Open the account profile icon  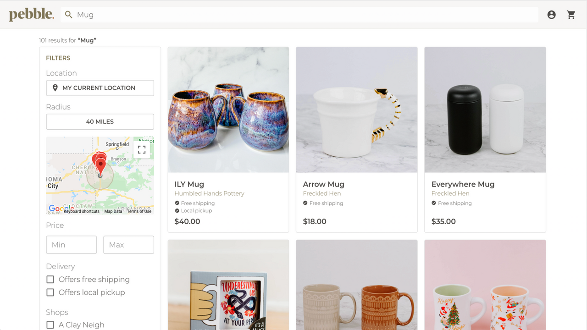(x=551, y=14)
